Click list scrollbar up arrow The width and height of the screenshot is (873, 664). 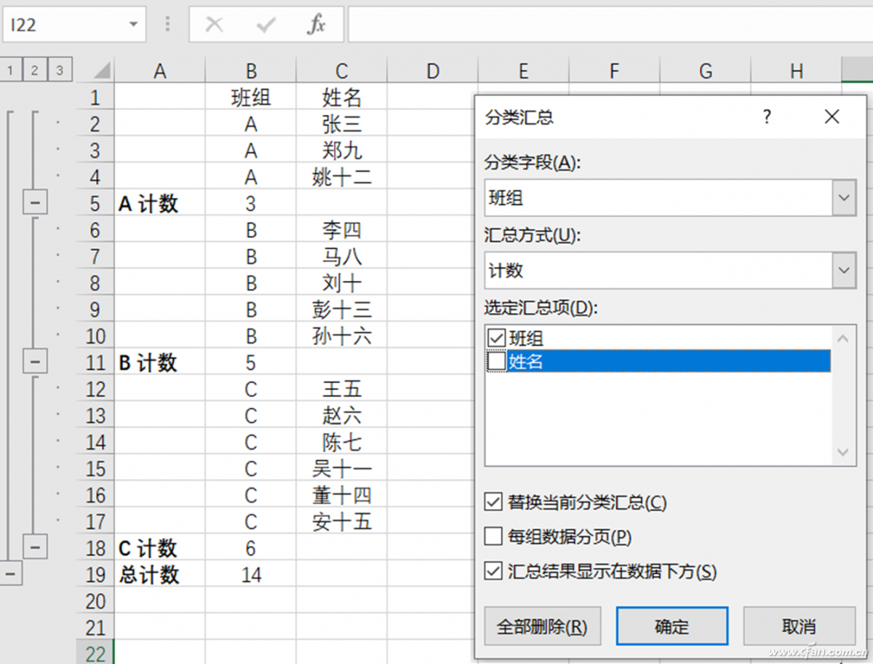tap(843, 338)
